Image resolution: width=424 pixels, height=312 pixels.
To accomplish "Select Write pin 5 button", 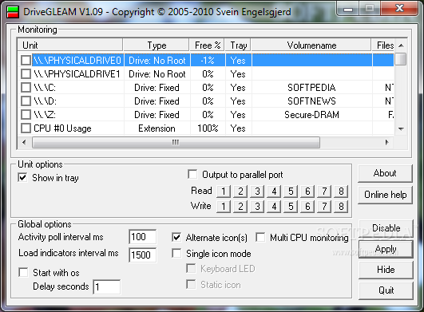I will pos(291,207).
